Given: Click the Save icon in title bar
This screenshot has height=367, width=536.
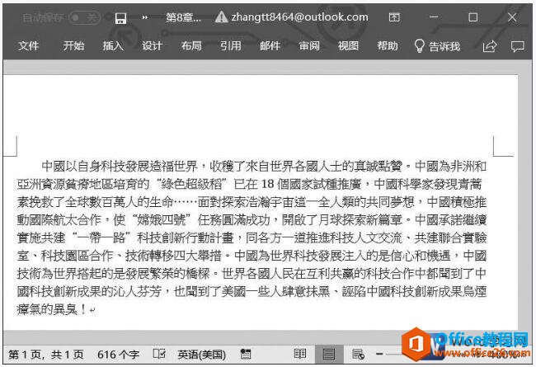Looking at the screenshot, I should (x=120, y=16).
